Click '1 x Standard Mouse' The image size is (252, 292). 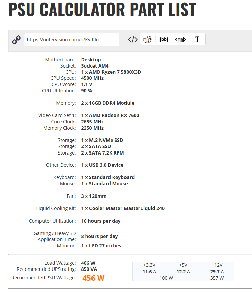click(x=104, y=184)
